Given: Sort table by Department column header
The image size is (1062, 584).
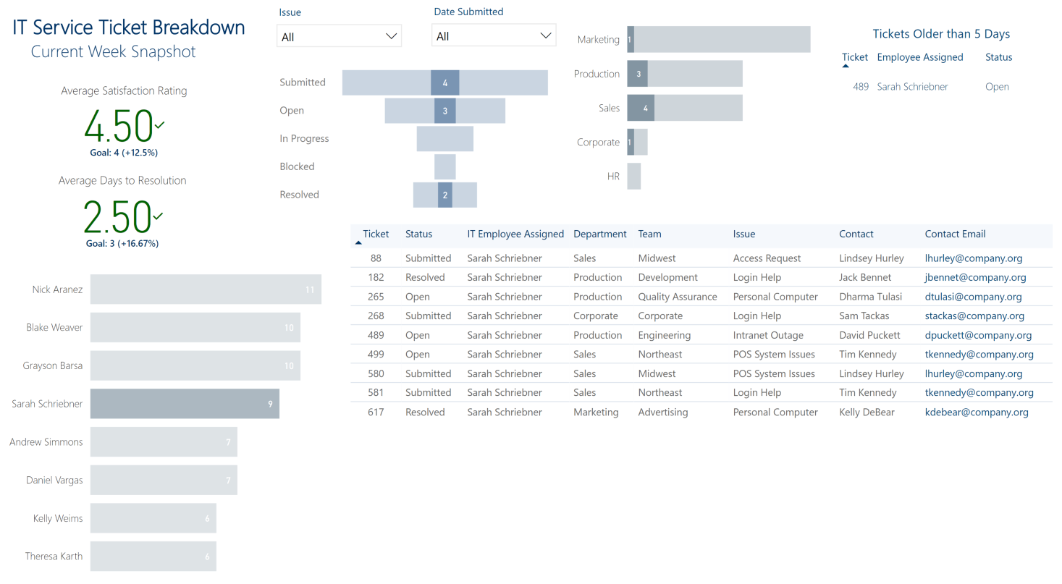Looking at the screenshot, I should (600, 234).
